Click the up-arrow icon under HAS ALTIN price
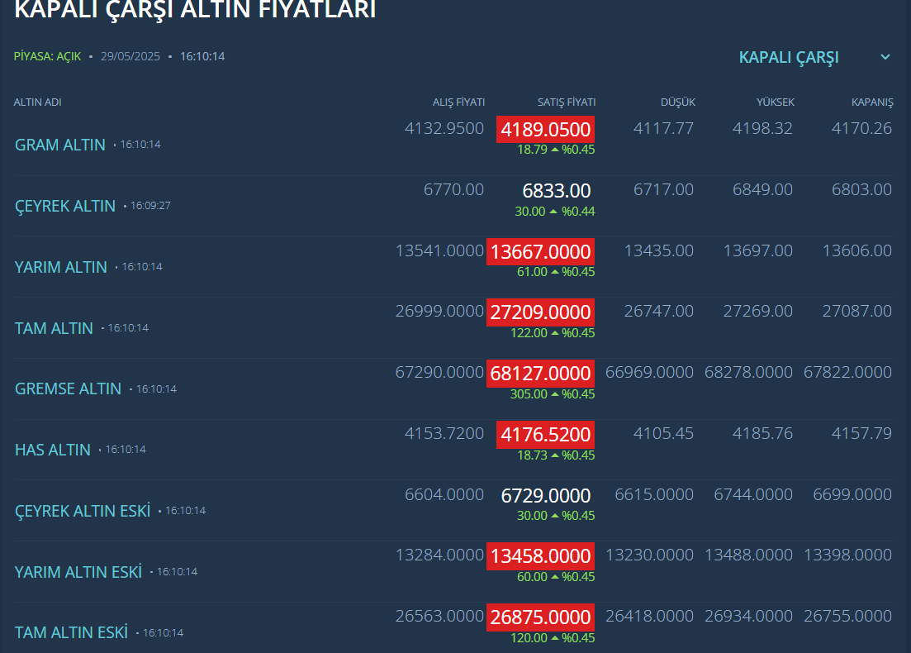 click(555, 455)
